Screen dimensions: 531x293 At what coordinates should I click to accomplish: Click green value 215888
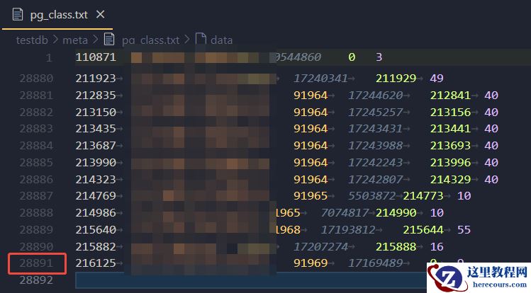396,247
